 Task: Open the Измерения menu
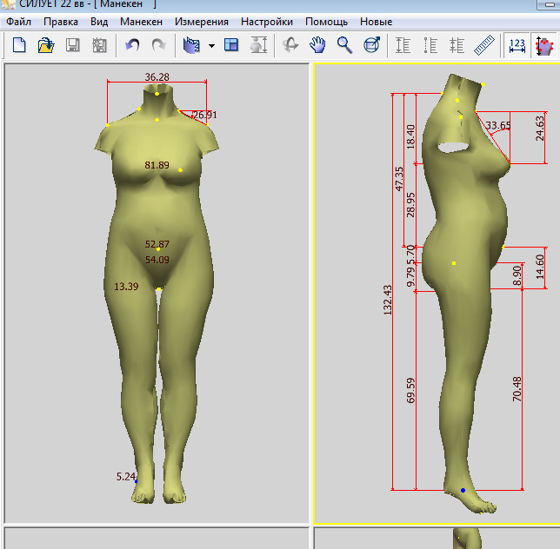click(x=202, y=21)
